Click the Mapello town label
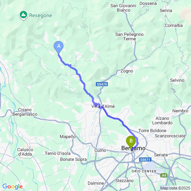The width and height of the screenshot is (191, 191). click(68, 137)
